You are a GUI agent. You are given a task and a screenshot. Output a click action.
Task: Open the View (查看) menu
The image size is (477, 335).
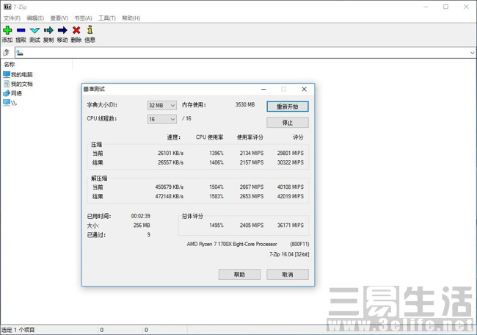pyautogui.click(x=59, y=18)
